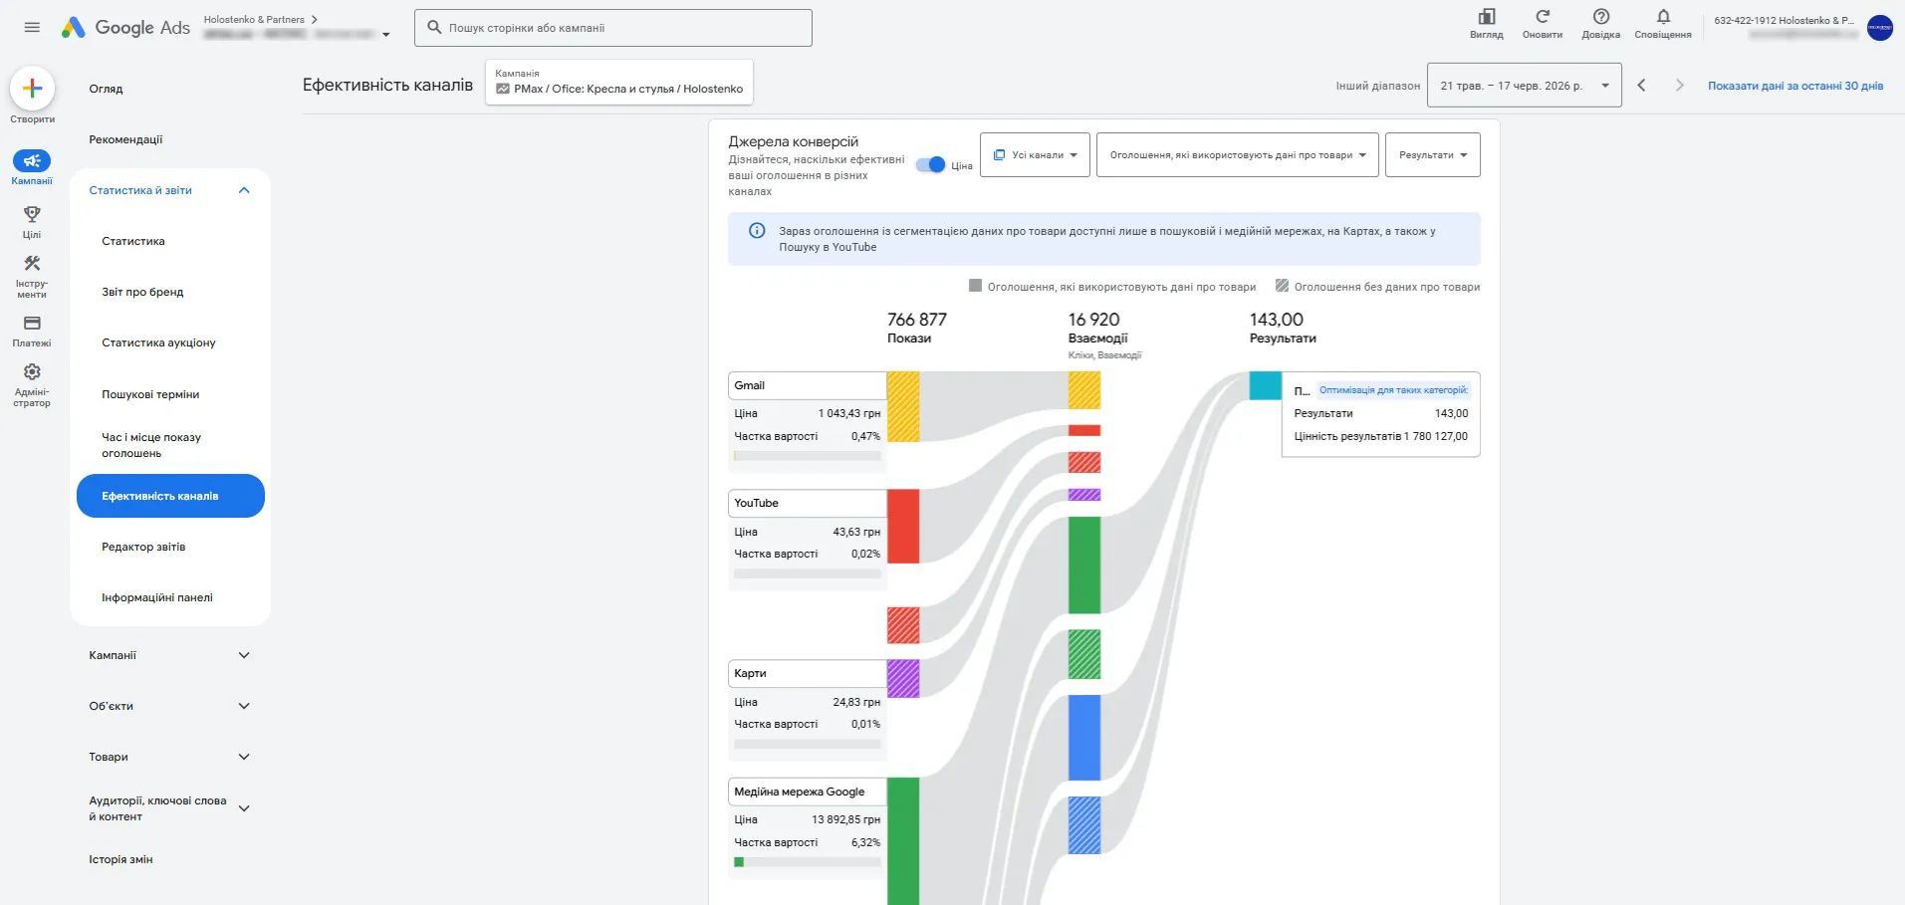Click the info icon in the blue notice
This screenshot has width=1905, height=905.
[757, 231]
